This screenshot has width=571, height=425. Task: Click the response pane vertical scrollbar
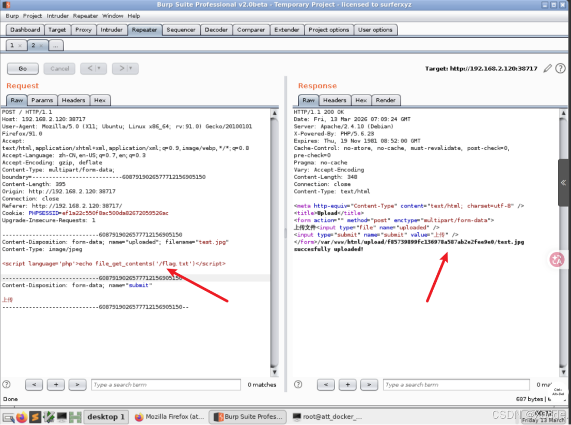563,242
